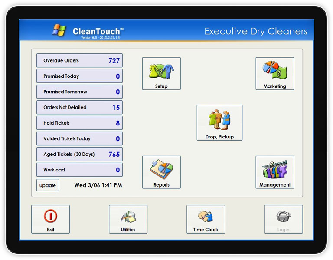Launch the Drop, Pickup screen
The height and width of the screenshot is (260, 333).
tap(219, 119)
